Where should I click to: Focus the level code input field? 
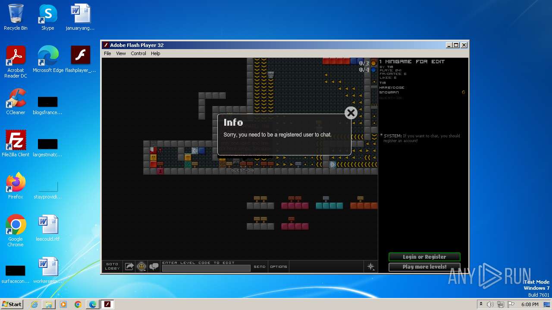(206, 268)
